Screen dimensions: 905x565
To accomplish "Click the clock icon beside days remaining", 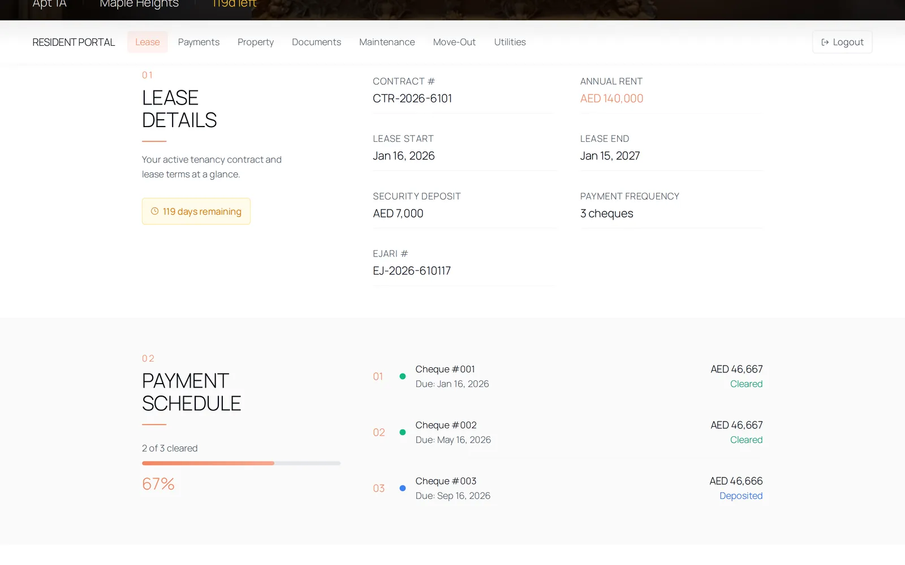I will point(154,211).
